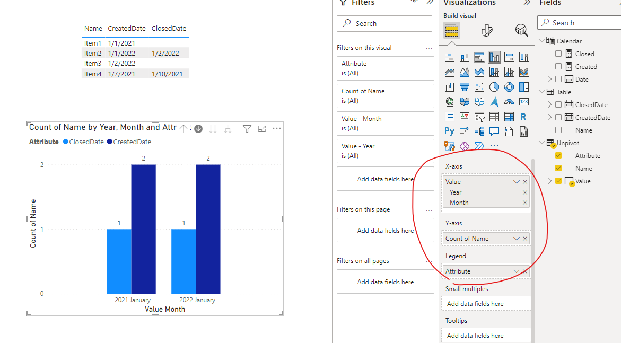
Task: Select the Area chart visual
Action: click(x=464, y=72)
